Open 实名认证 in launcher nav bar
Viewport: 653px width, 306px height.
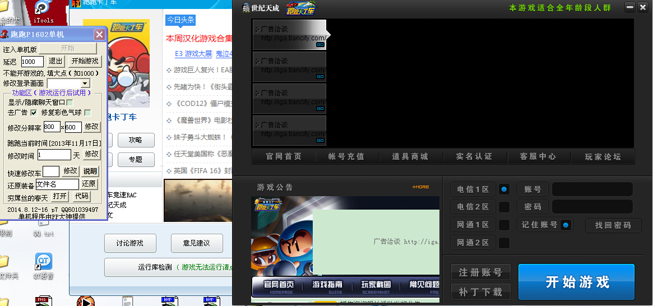474,156
